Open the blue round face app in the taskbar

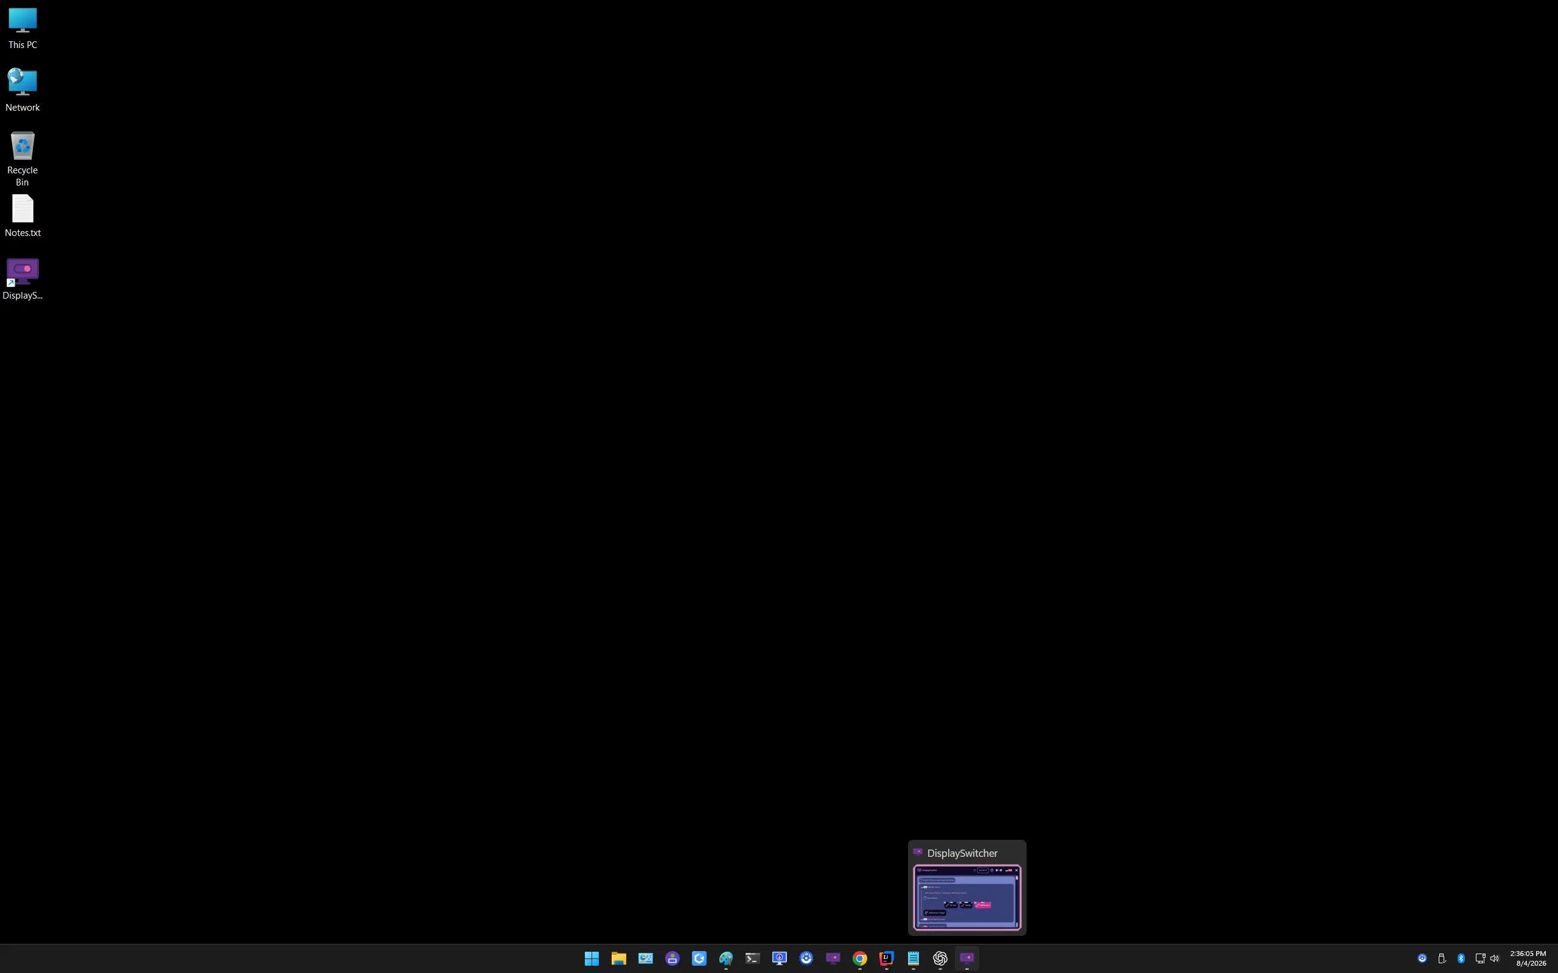click(x=806, y=958)
